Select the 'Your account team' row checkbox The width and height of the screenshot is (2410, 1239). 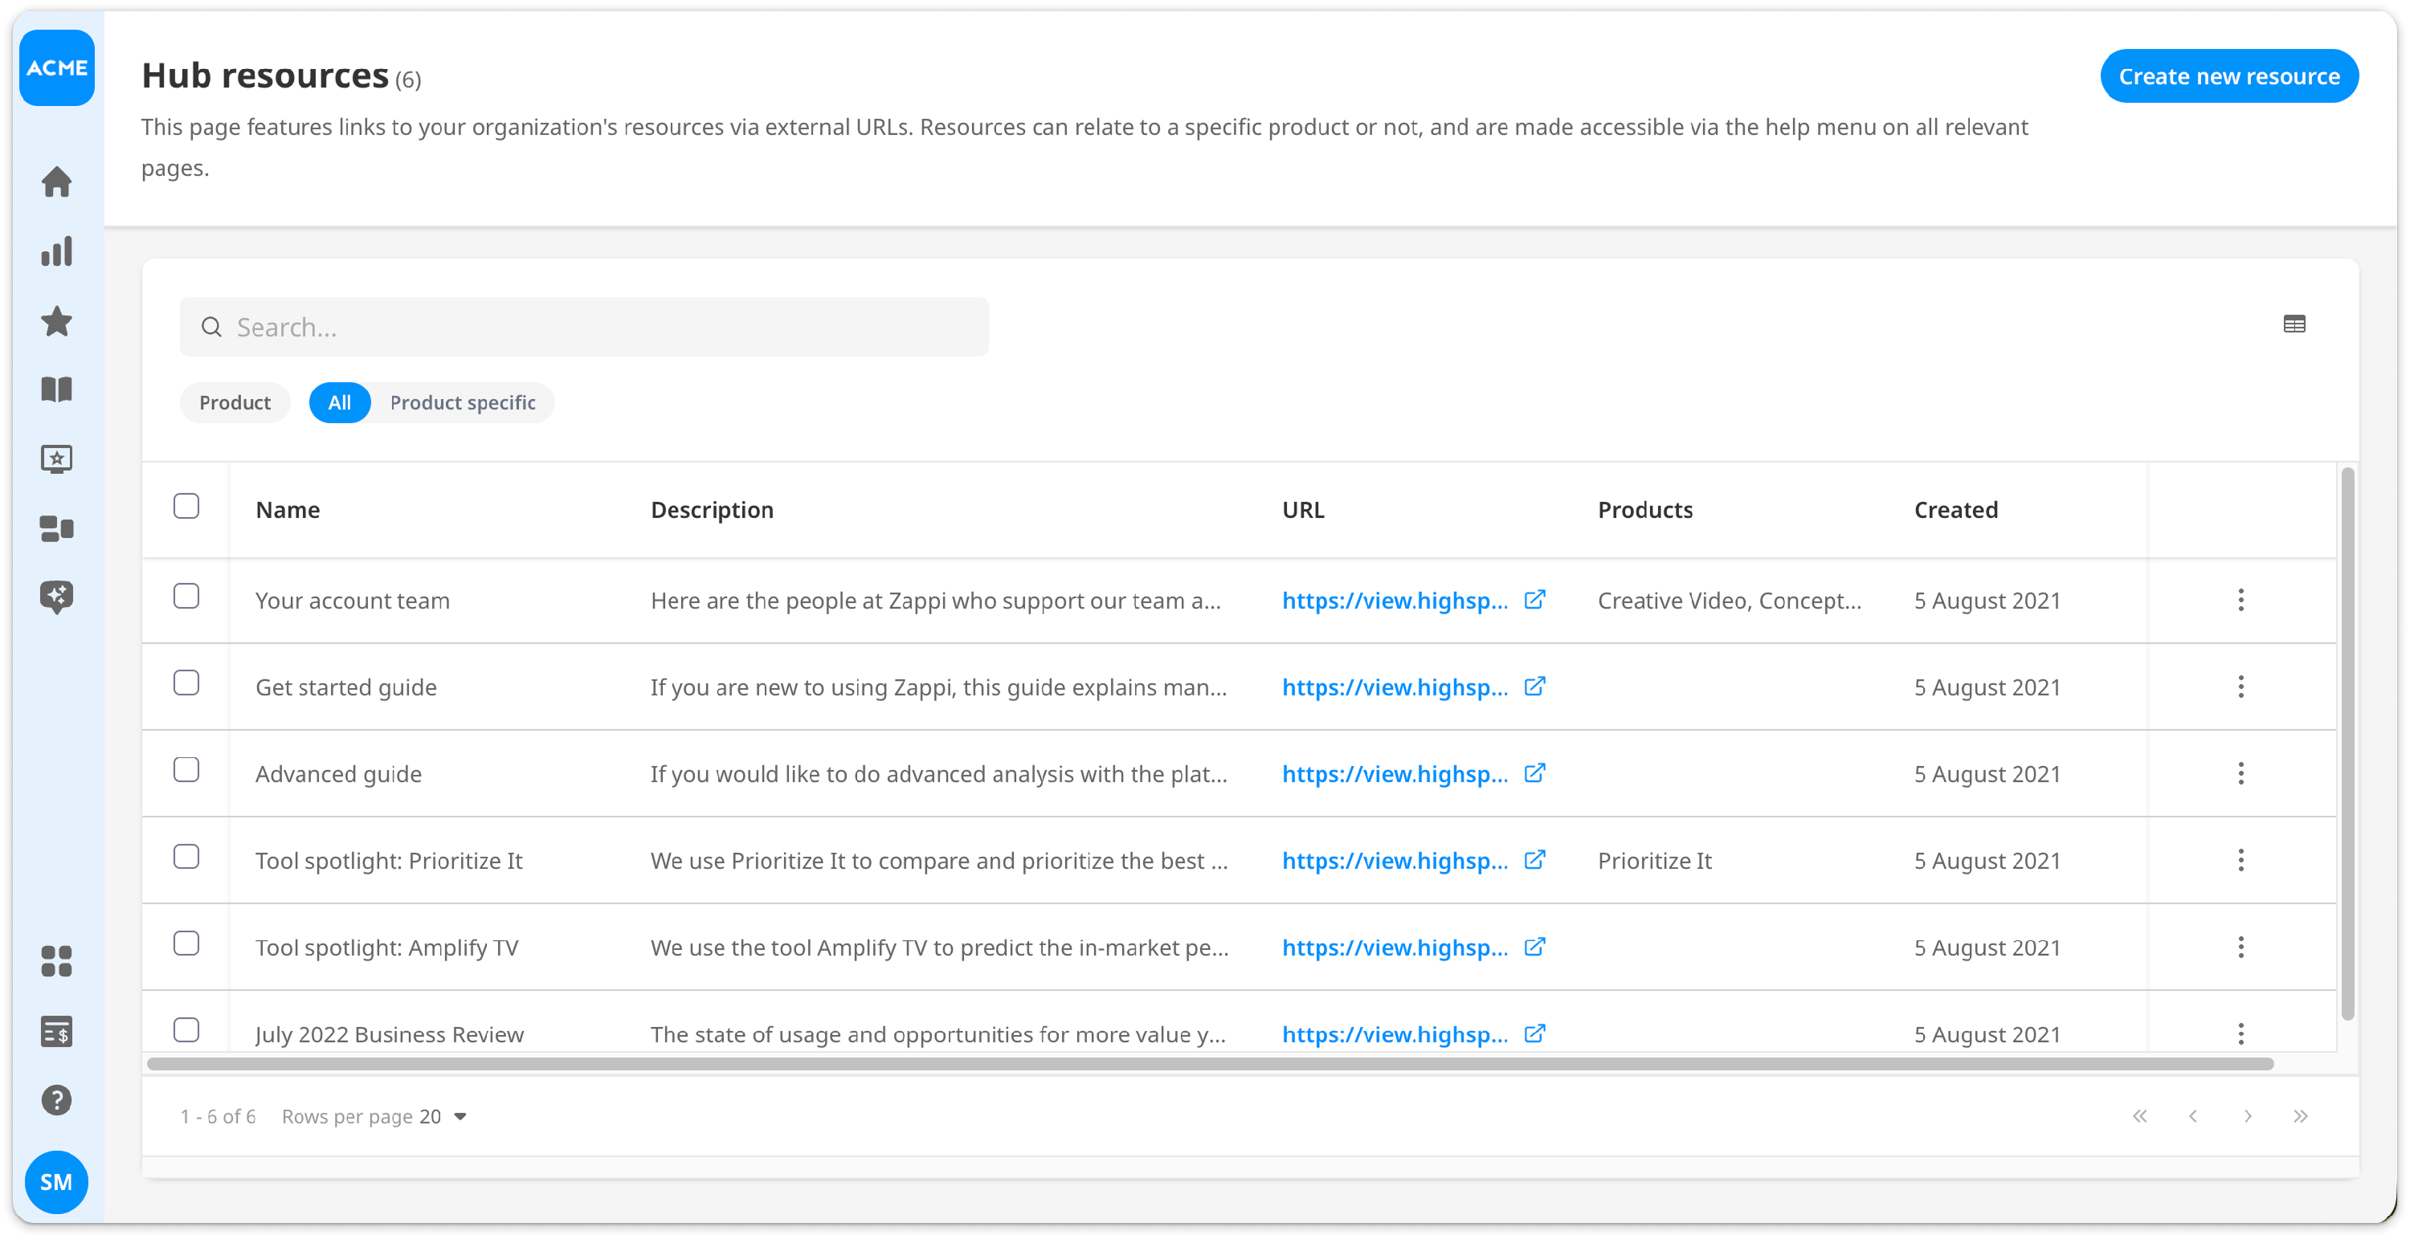(x=186, y=597)
